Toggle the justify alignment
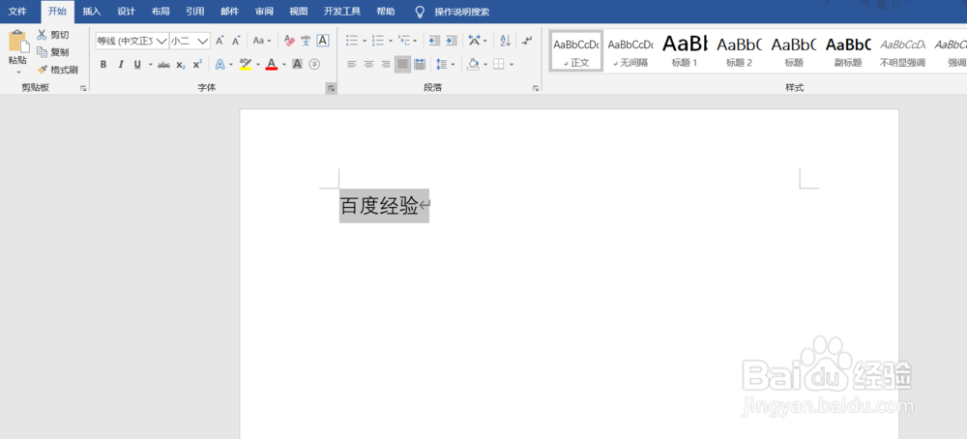This screenshot has height=439, width=967. (x=402, y=64)
